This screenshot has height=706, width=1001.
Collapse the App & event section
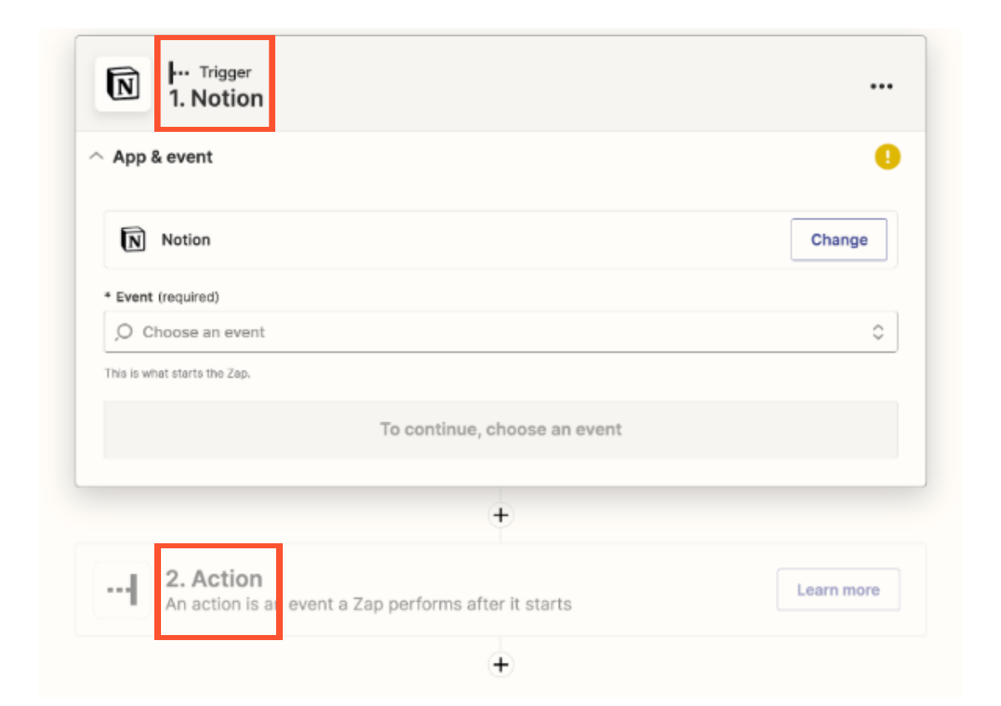[x=97, y=156]
